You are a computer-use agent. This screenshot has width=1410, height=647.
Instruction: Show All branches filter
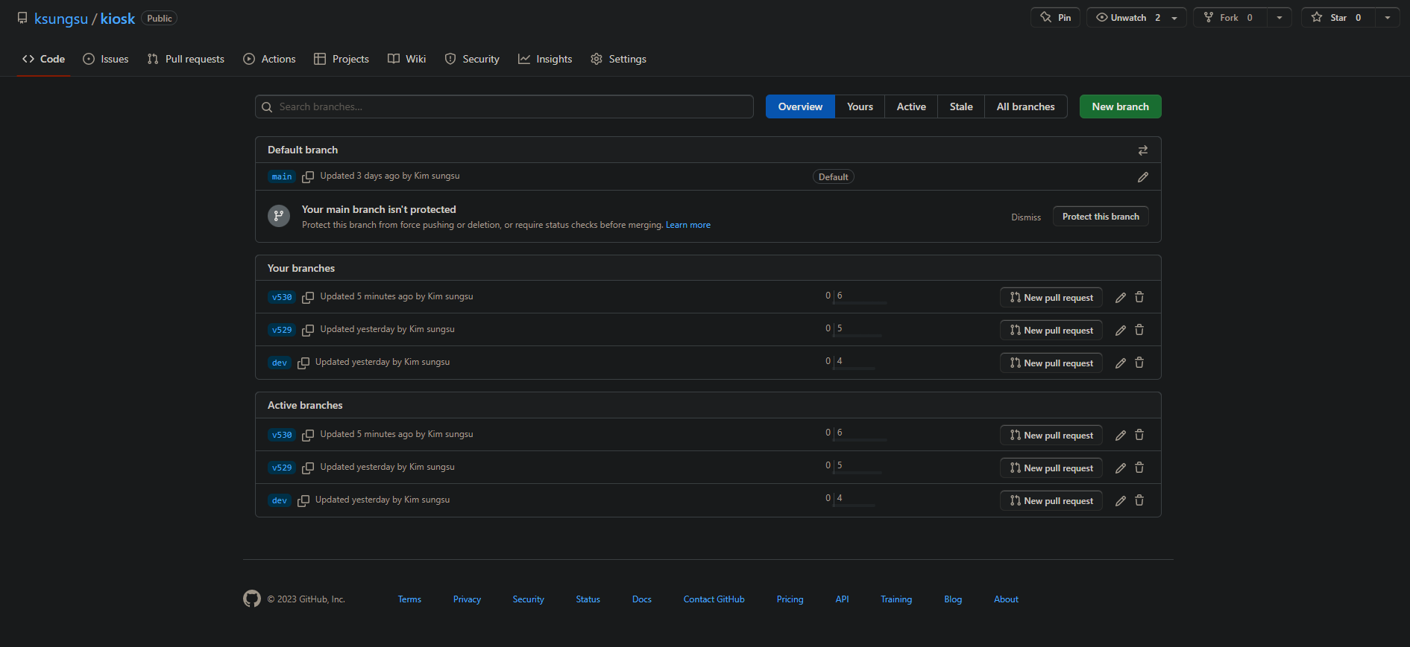tap(1026, 106)
